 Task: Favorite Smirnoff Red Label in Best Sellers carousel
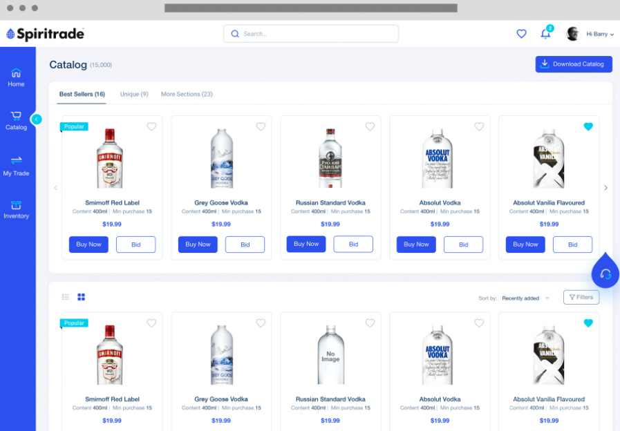[x=151, y=126]
